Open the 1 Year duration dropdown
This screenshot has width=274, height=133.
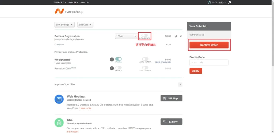126,36
